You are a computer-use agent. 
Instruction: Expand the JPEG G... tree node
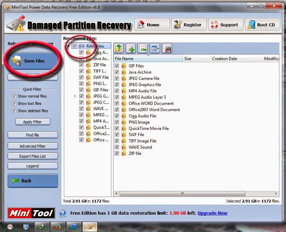click(x=75, y=96)
